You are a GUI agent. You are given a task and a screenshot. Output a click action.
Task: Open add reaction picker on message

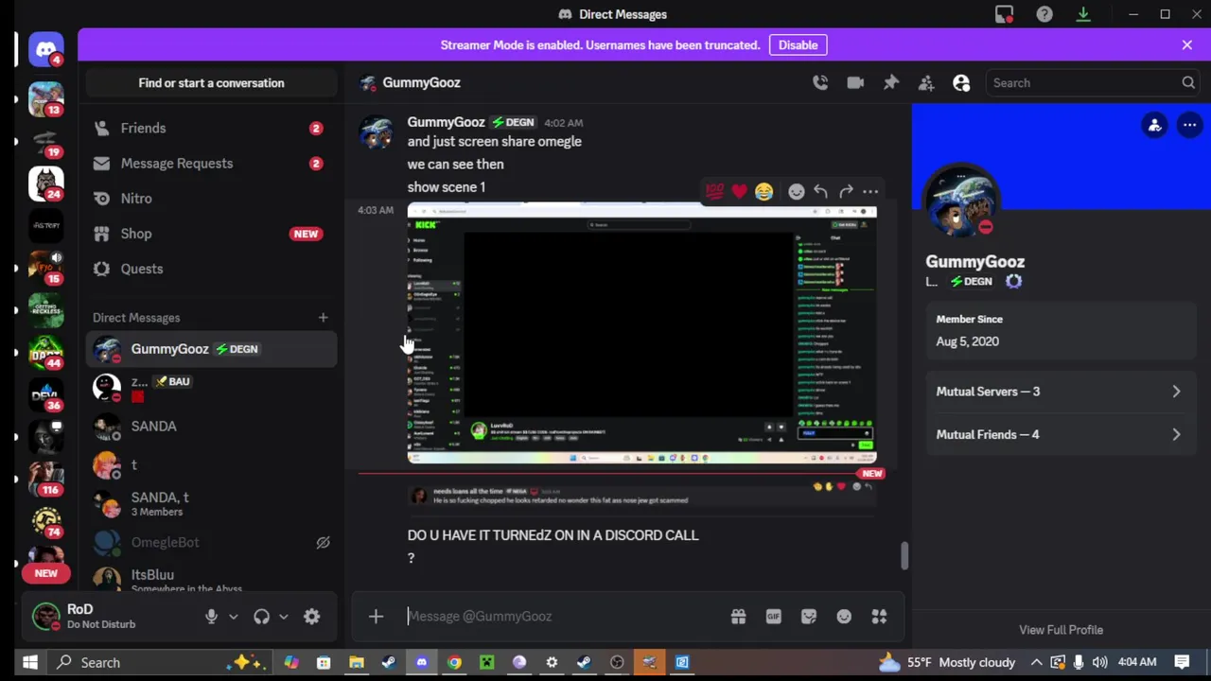797,192
